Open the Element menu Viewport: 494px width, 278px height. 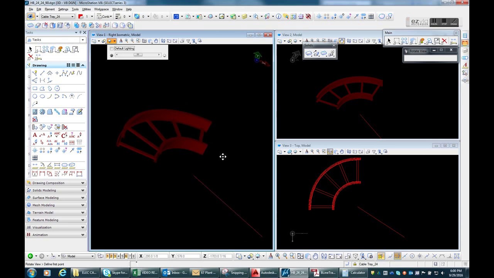point(49,9)
